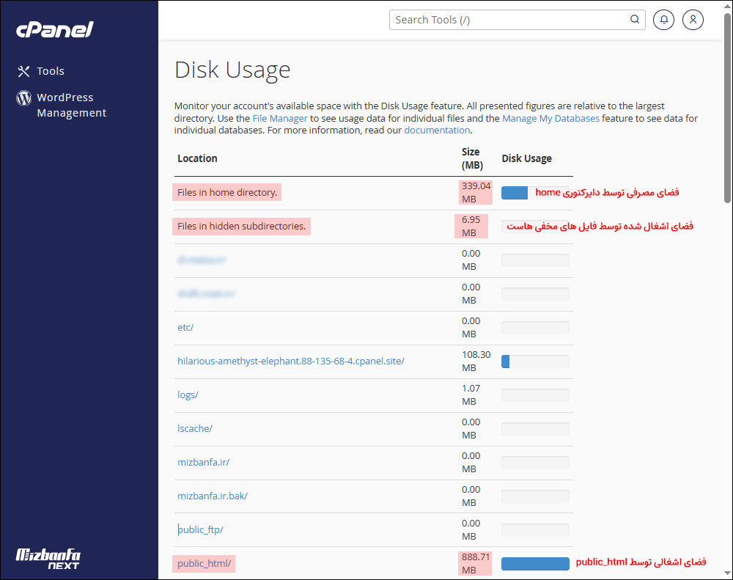Screen dimensions: 733x580
Task: Focus the Search Tools input field
Action: (509, 20)
